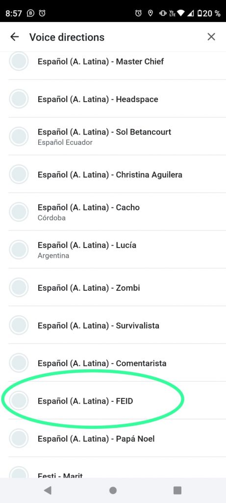Tap the Voice directions title
The image size is (226, 503).
pyautogui.click(x=67, y=37)
